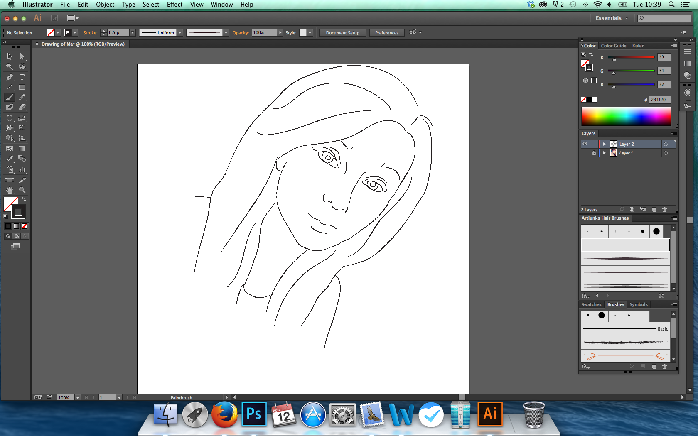
Task: Click the Opacity 100% input field
Action: point(264,33)
